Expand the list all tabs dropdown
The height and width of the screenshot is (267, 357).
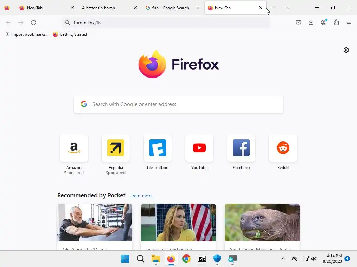[288, 8]
